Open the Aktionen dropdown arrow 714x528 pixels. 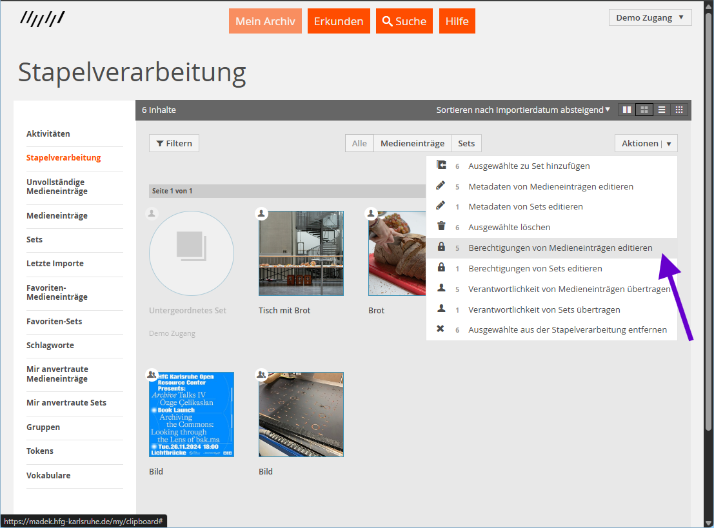(x=669, y=143)
